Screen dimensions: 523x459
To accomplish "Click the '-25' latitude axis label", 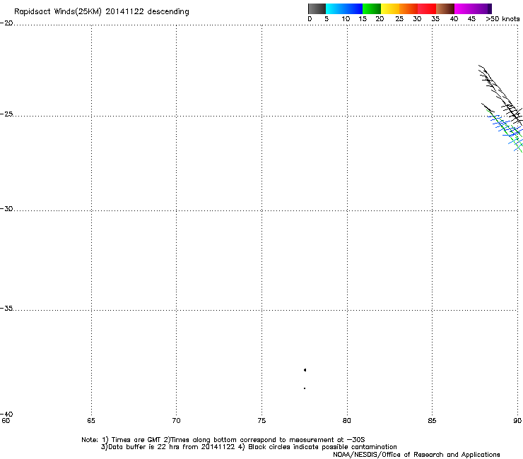I will (x=6, y=114).
